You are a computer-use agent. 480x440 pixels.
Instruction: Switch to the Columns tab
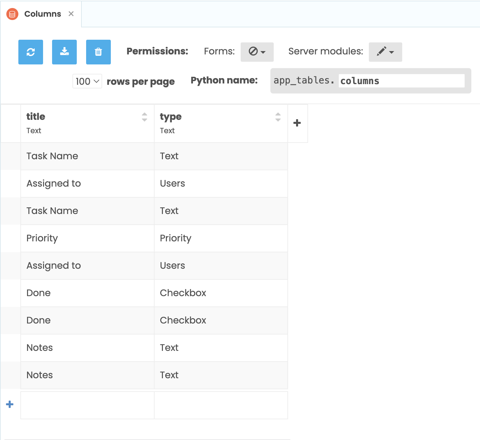(42, 14)
